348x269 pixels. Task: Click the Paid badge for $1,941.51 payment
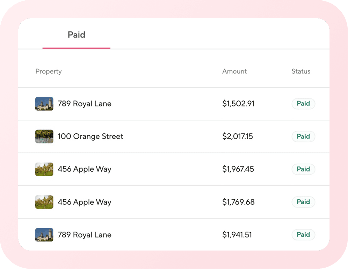303,235
